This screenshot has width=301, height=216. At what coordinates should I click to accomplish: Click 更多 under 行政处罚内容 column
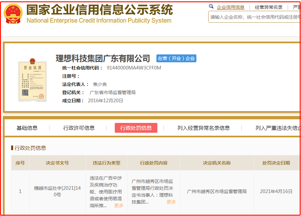tap(171, 202)
